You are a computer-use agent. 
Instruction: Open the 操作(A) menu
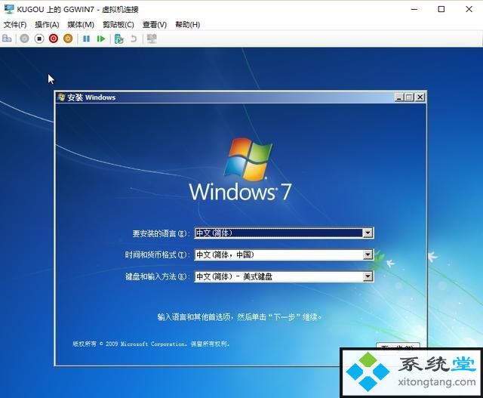(47, 25)
